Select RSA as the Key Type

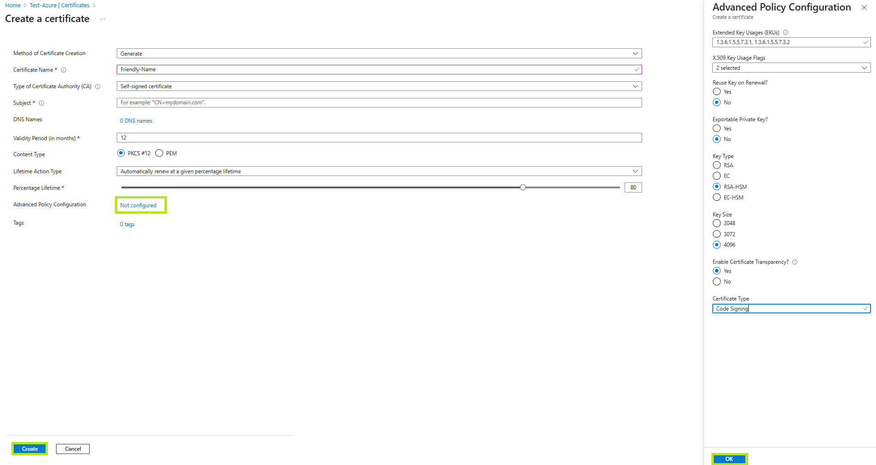[717, 165]
